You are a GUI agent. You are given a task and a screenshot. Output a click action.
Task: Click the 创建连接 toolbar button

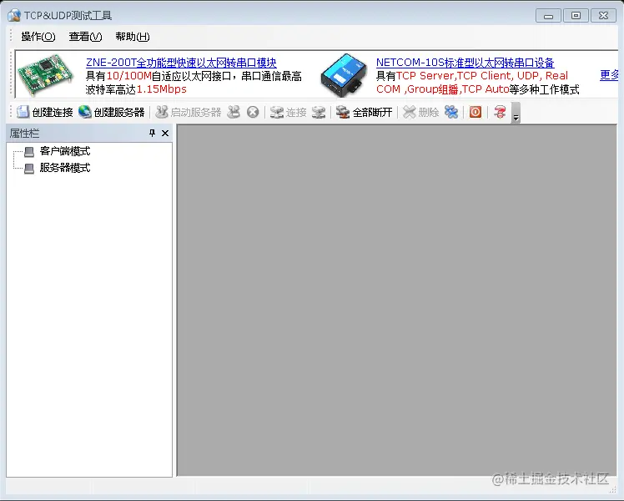click(x=44, y=112)
